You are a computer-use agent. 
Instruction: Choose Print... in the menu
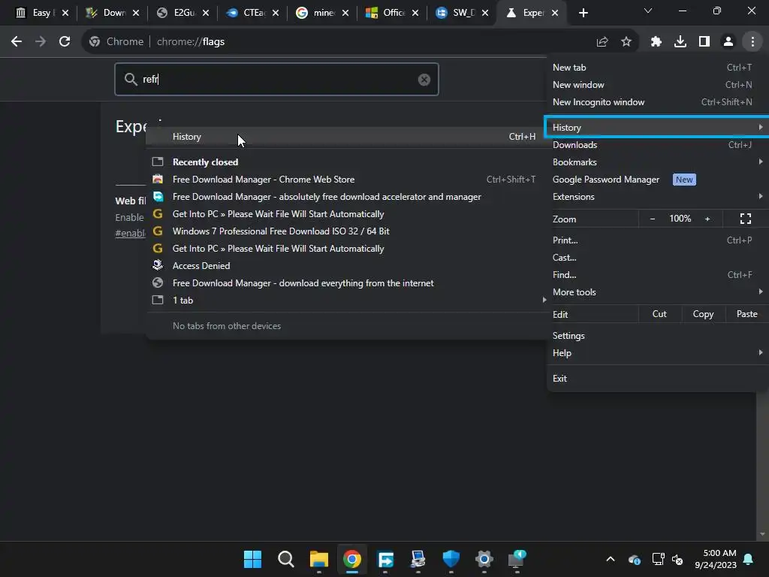(657, 240)
